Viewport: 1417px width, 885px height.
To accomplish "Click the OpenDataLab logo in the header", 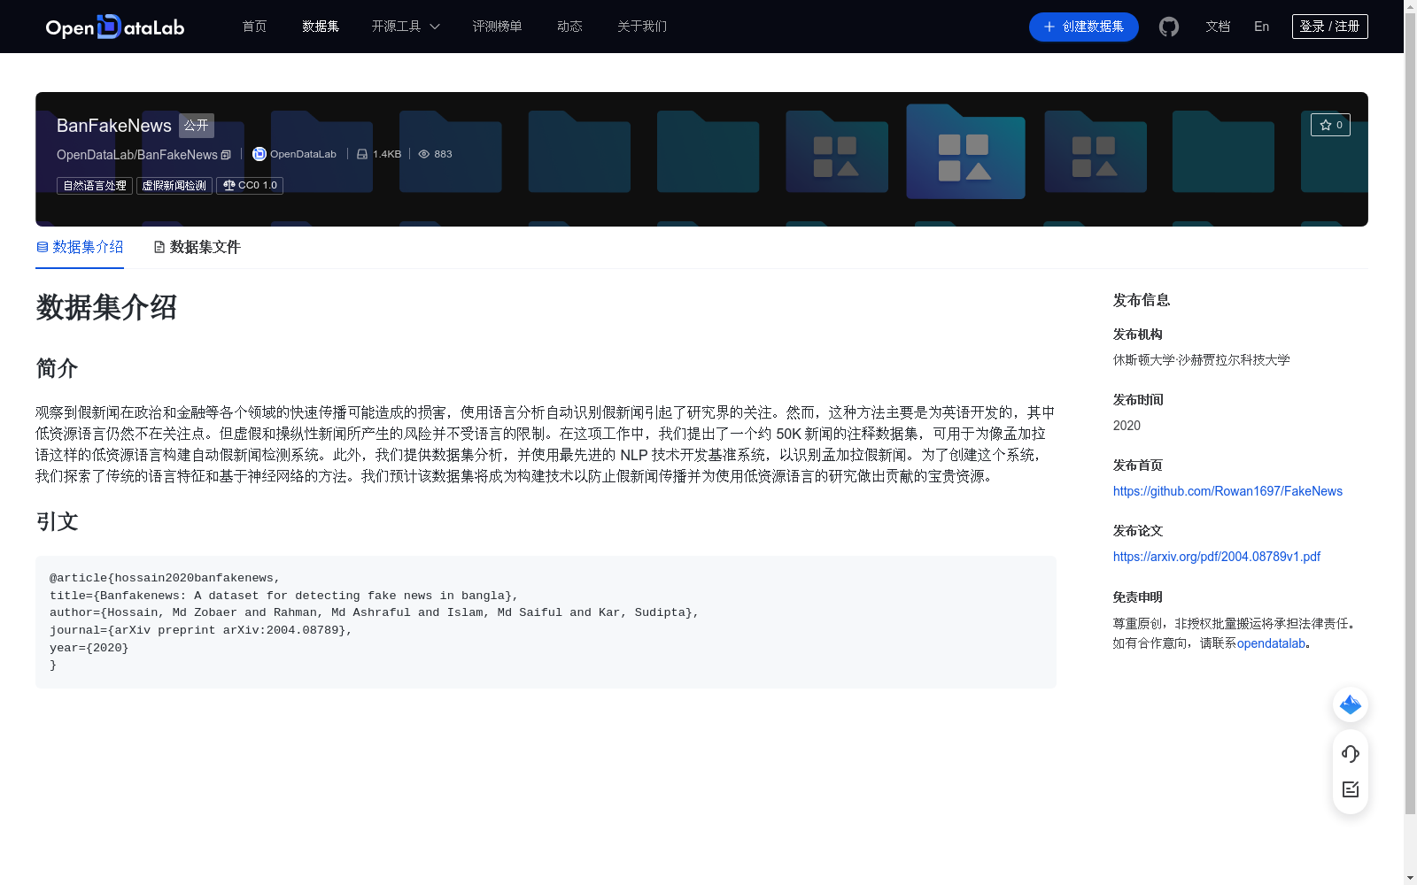I will (x=114, y=27).
